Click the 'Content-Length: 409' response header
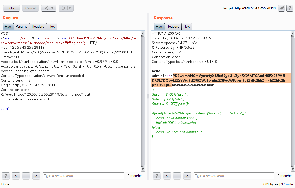 click(169, 52)
